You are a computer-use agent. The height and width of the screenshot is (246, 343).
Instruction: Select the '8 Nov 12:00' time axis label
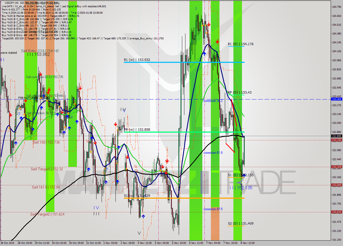pyautogui.click(x=247, y=243)
